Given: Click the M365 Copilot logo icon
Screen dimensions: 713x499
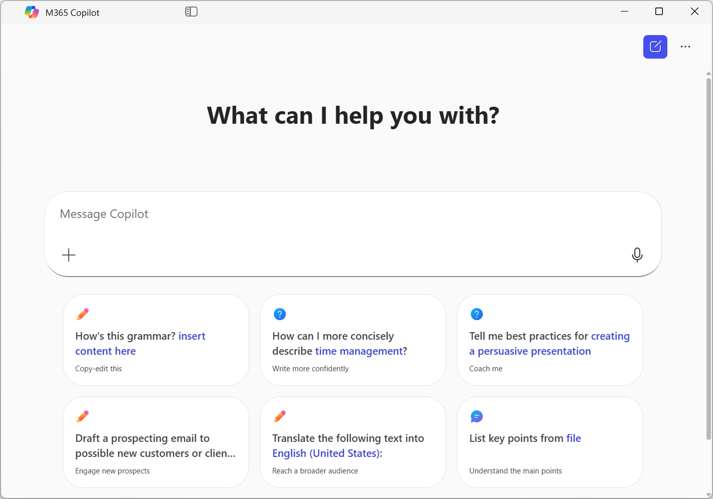Looking at the screenshot, I should [32, 12].
